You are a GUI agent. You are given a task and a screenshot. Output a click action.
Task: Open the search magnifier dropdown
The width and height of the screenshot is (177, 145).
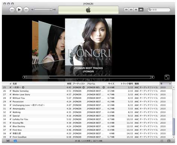point(150,10)
